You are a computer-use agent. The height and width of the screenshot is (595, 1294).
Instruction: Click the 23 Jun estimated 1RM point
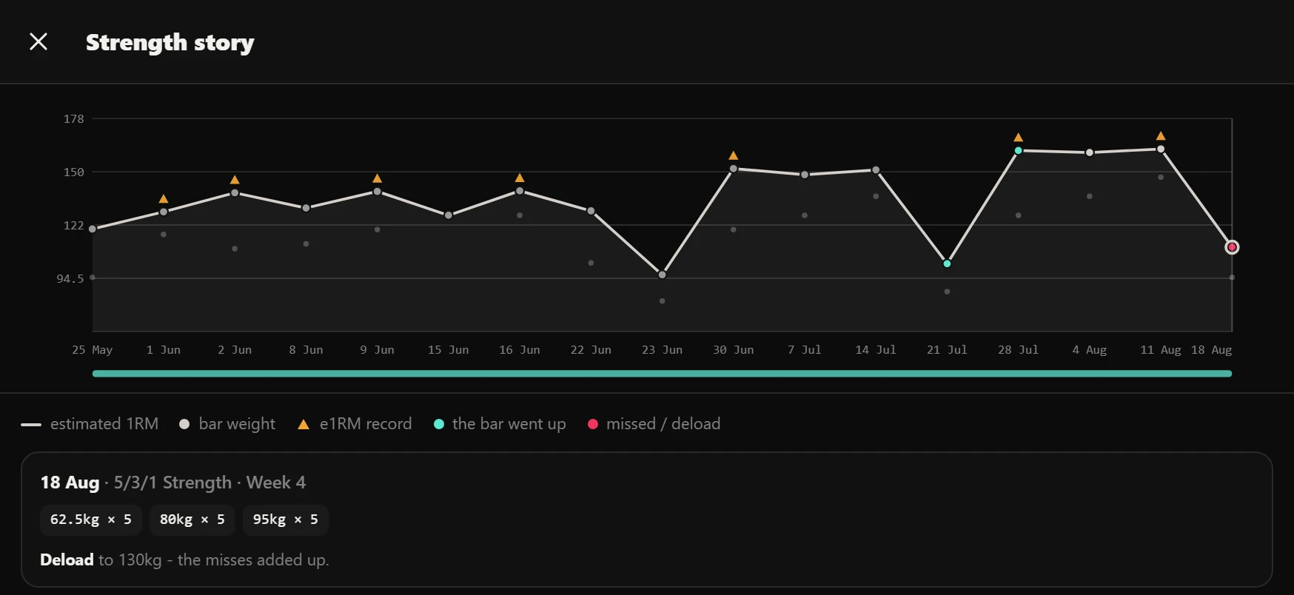coord(662,275)
